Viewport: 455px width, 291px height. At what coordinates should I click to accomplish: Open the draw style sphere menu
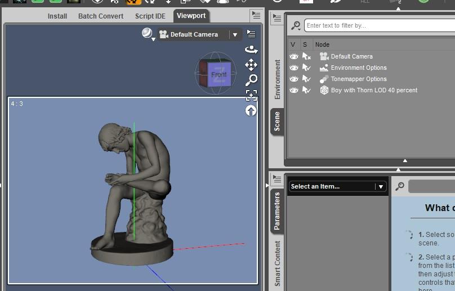pyautogui.click(x=148, y=34)
